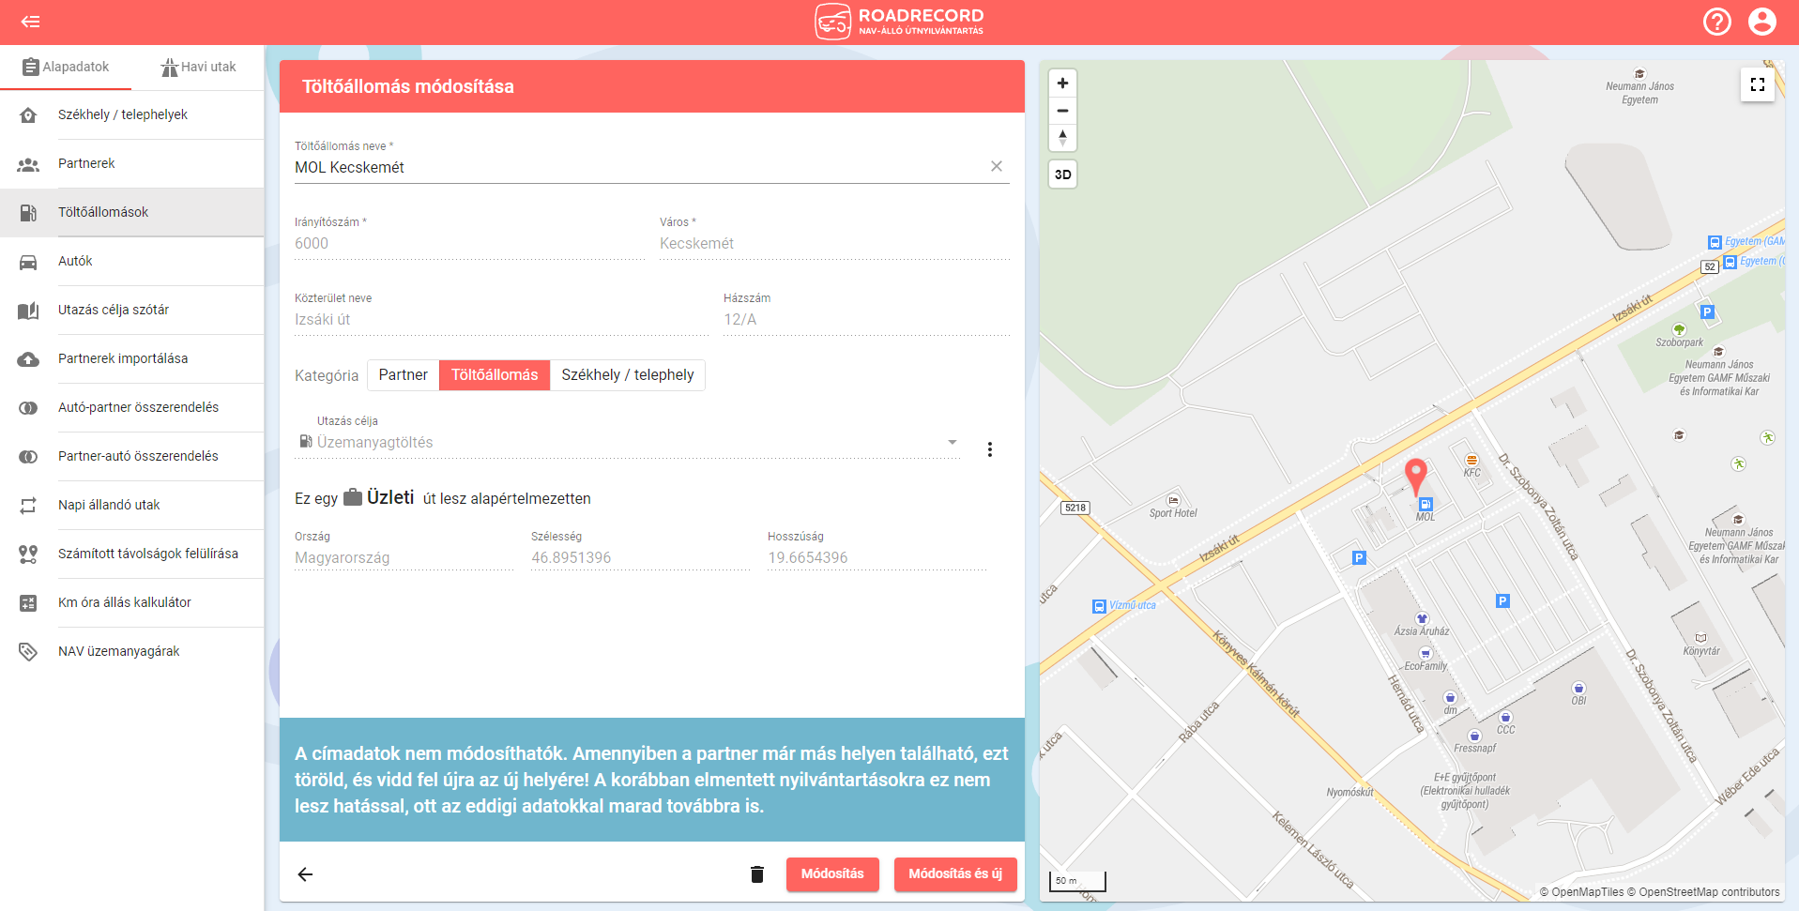Viewport: 1799px width, 911px height.
Task: Select Székhely / telephely category
Action: coord(628,374)
